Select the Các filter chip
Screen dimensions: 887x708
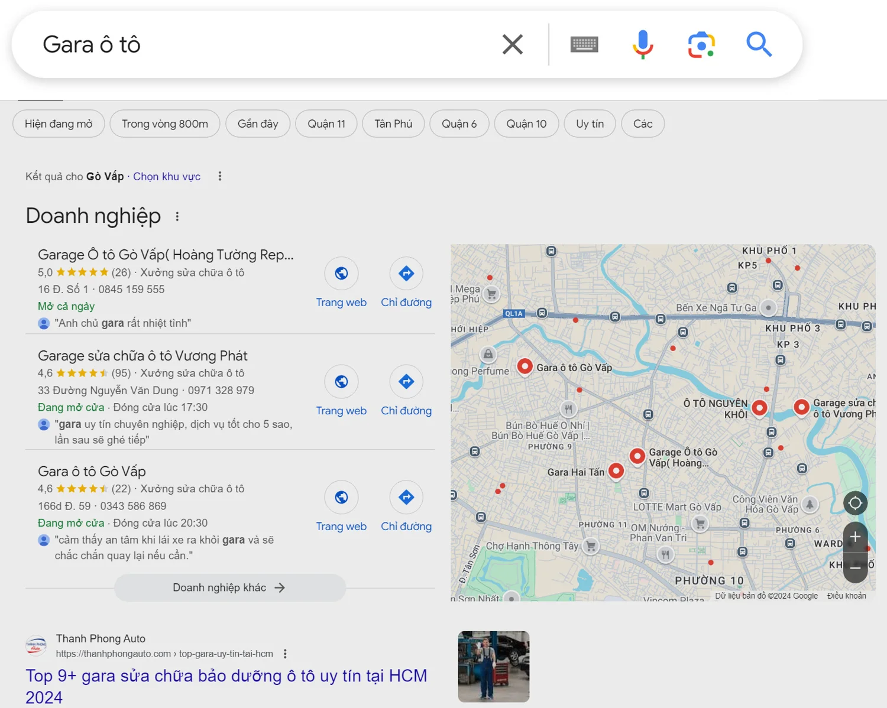[643, 124]
